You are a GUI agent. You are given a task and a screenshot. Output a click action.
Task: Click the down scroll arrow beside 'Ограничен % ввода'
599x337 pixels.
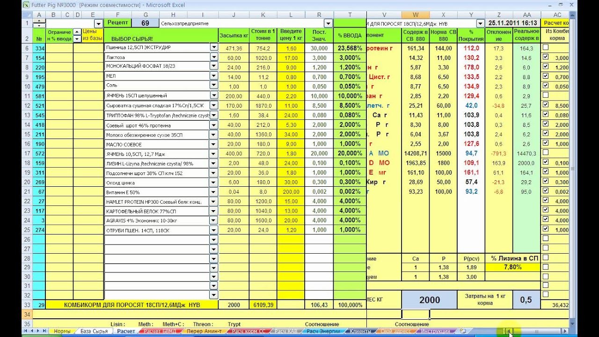(77, 39)
